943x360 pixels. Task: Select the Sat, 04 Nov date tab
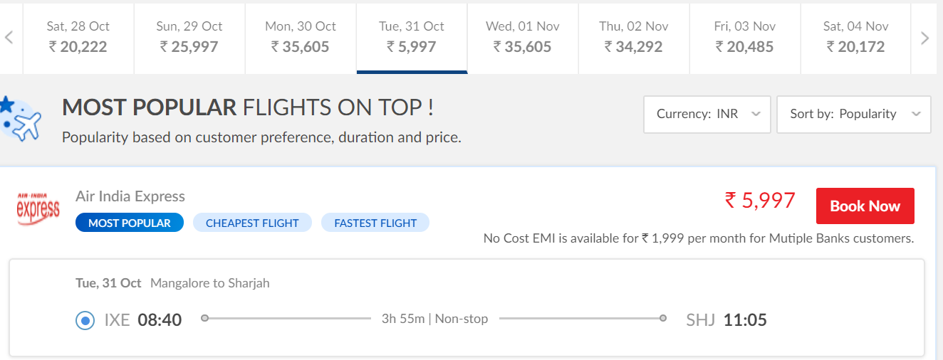[856, 37]
